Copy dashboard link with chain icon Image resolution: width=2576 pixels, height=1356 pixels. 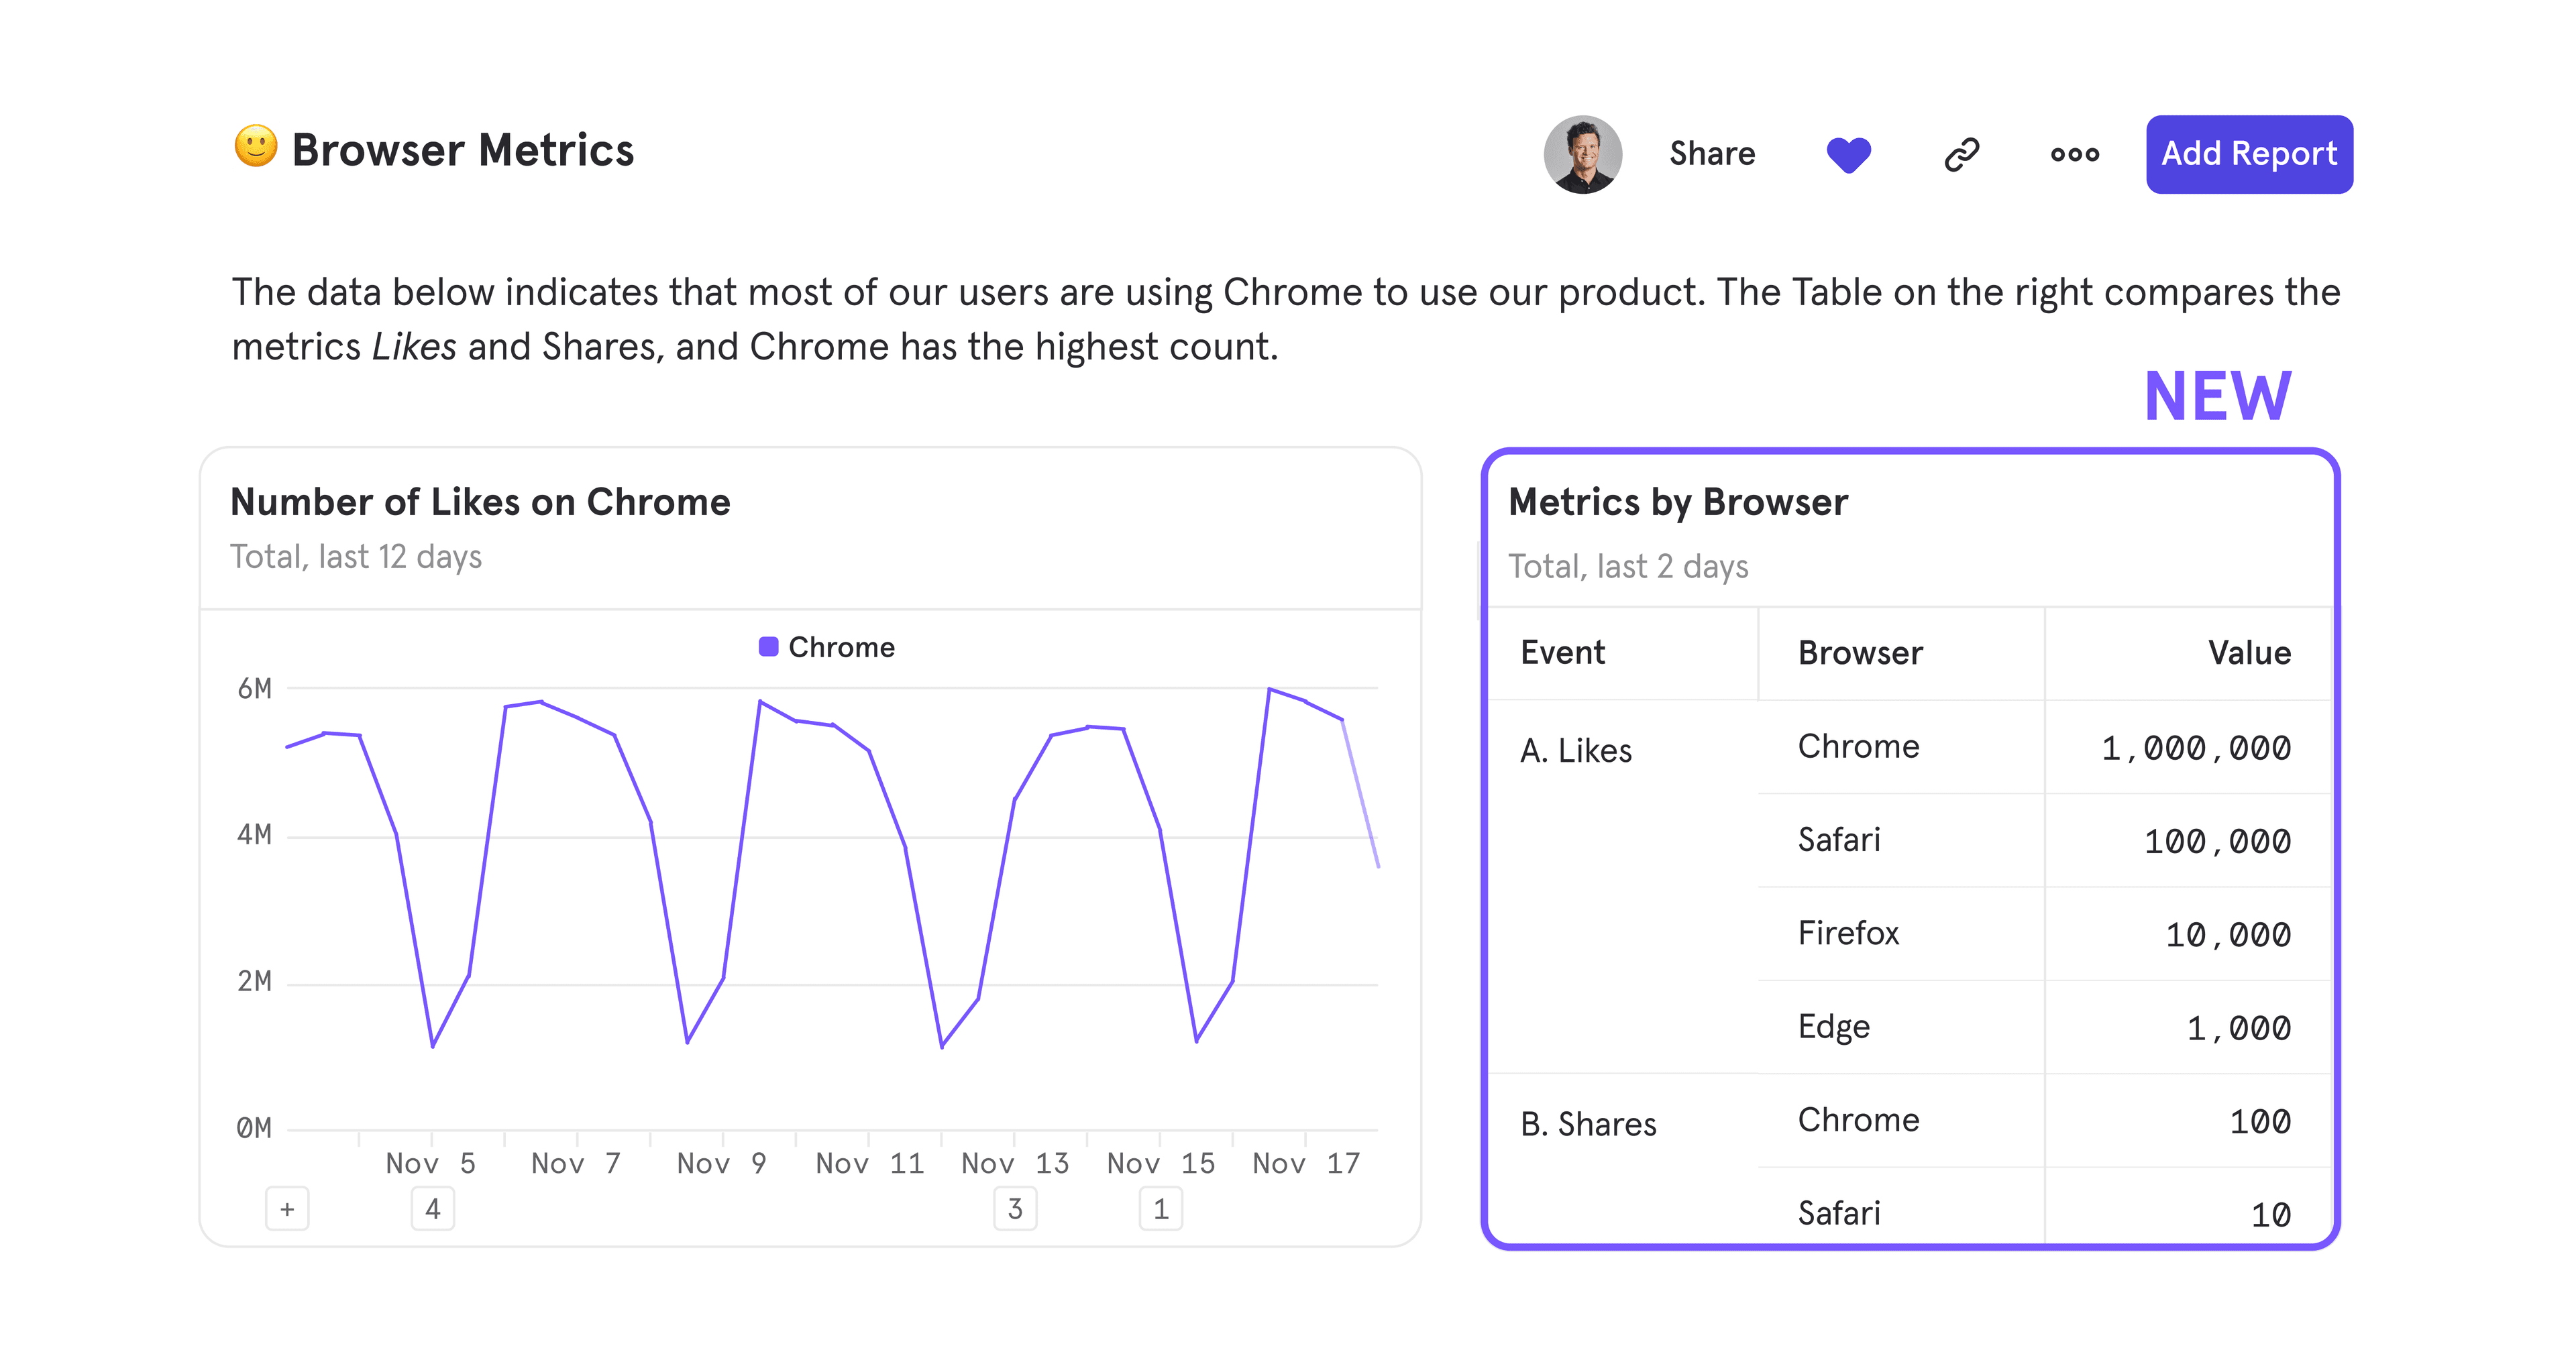click(1961, 154)
